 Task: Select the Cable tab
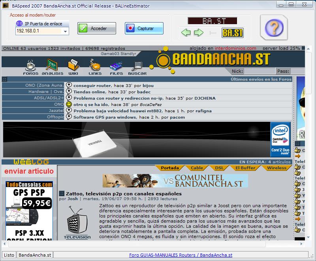point(197,168)
